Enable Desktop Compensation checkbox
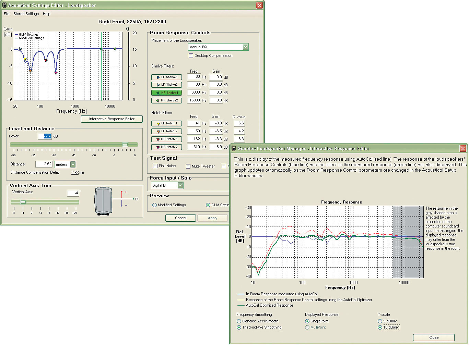The image size is (469, 345). tap(191, 56)
